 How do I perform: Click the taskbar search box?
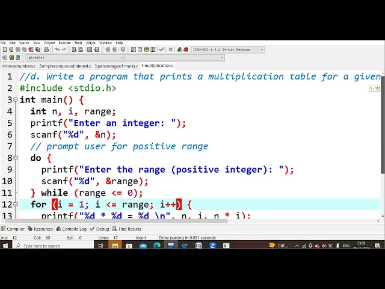53,246
